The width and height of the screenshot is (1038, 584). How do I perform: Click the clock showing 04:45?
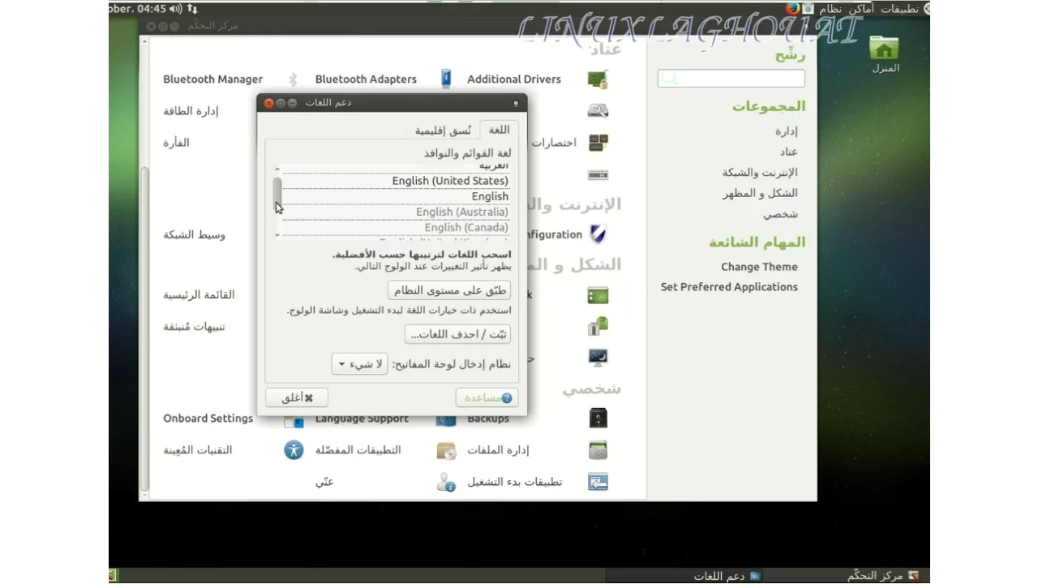point(137,9)
